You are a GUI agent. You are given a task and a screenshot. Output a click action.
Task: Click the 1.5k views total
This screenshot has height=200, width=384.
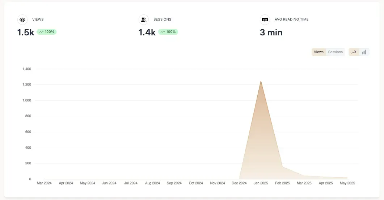pos(26,32)
